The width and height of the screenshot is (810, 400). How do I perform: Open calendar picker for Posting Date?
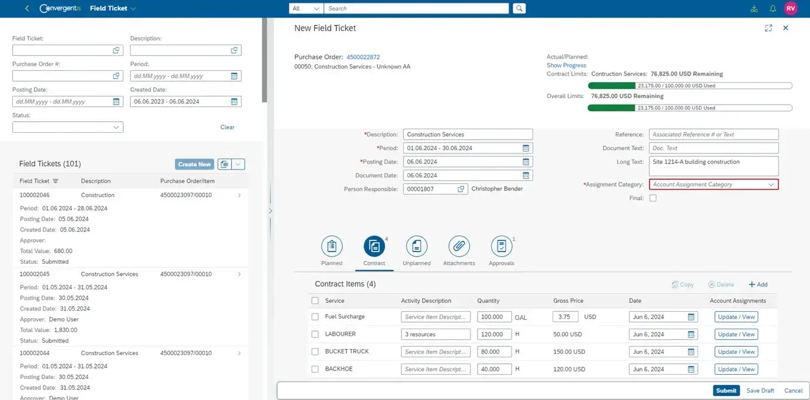pyautogui.click(x=526, y=162)
